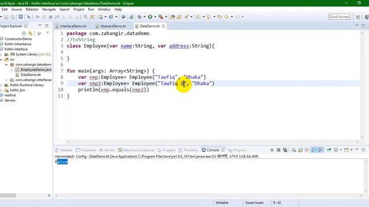The width and height of the screenshot is (369, 207).
Task: Click the Resume debug toolbar icon
Action: [37, 17]
